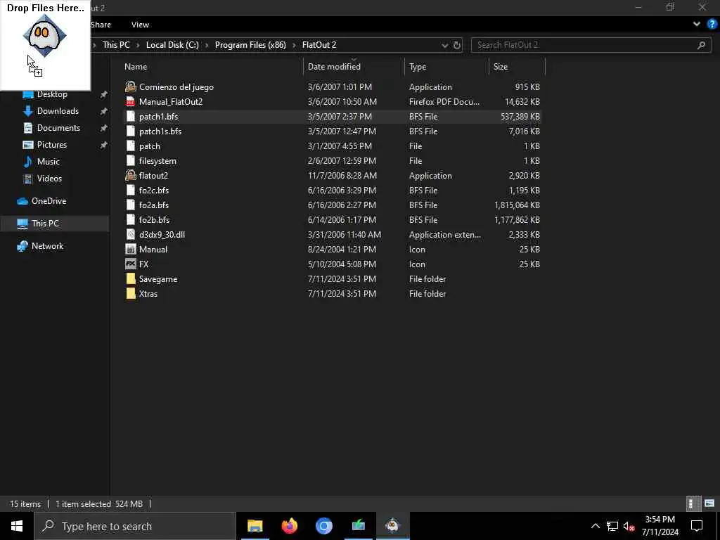Switch to large icons view in status bar
The width and height of the screenshot is (720, 540).
click(709, 503)
